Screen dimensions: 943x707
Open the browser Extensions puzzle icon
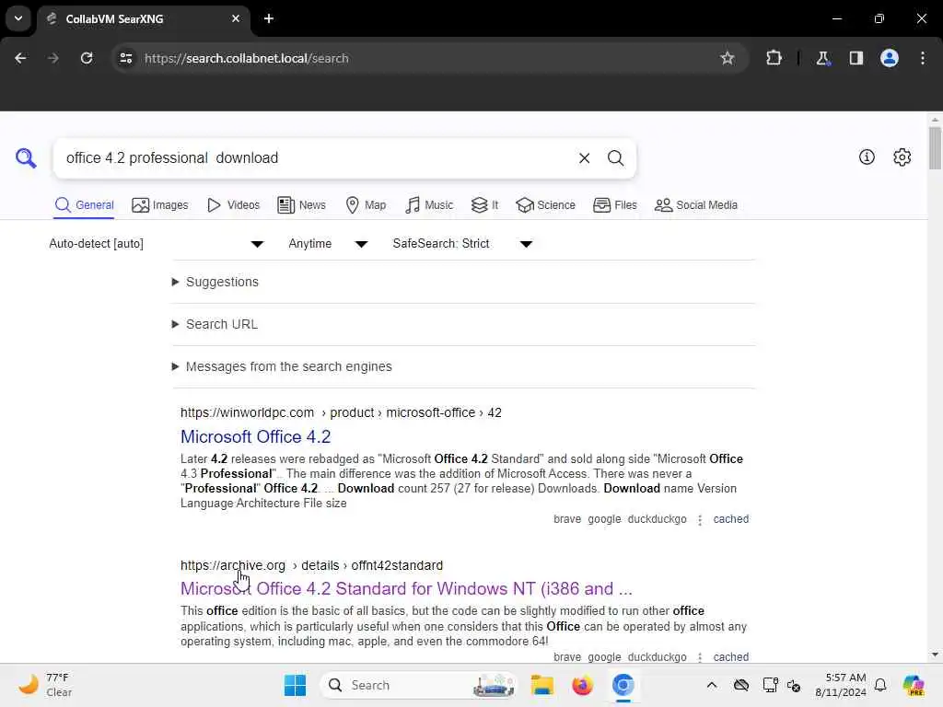pyautogui.click(x=774, y=58)
